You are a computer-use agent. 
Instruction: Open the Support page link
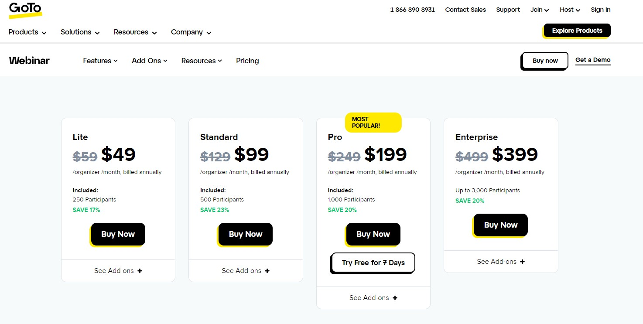coord(508,10)
